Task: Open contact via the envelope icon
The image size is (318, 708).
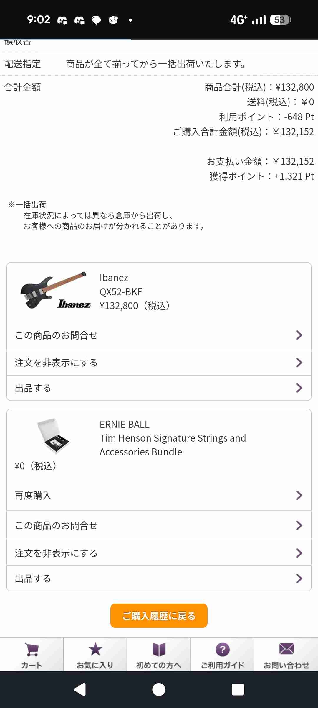Action: point(286,649)
